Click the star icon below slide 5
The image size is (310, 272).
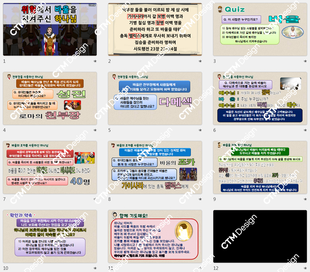point(200,131)
